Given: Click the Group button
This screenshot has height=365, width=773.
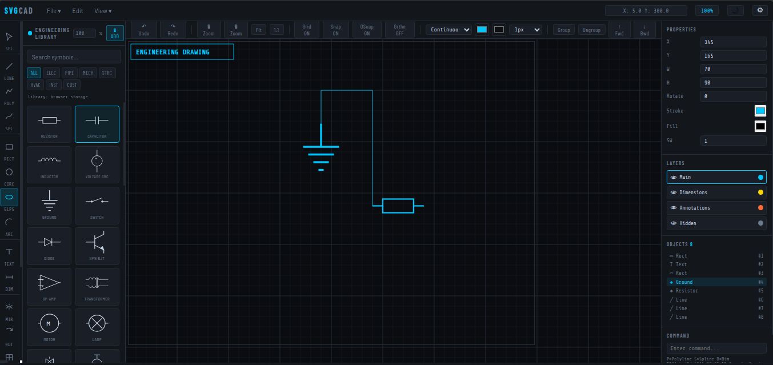Looking at the screenshot, I should [x=564, y=30].
